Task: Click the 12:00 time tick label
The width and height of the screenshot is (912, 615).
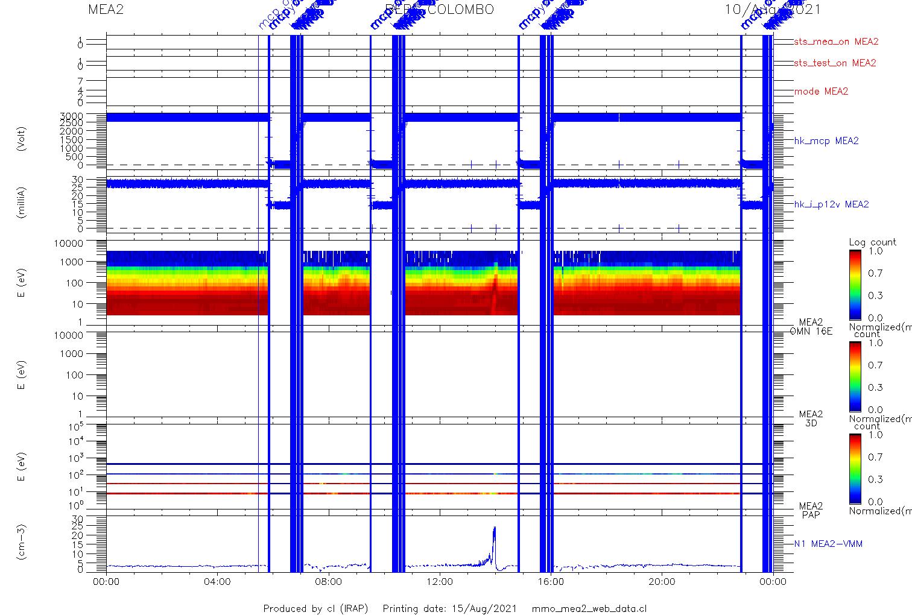Action: point(440,582)
